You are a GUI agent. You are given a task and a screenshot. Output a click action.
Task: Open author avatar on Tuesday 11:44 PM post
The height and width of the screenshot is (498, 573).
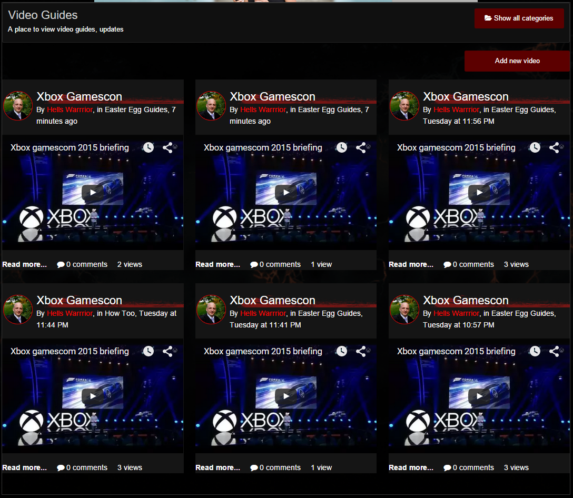[x=18, y=310]
